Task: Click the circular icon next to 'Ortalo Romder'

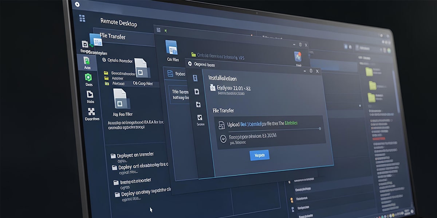Action: pyautogui.click(x=104, y=60)
